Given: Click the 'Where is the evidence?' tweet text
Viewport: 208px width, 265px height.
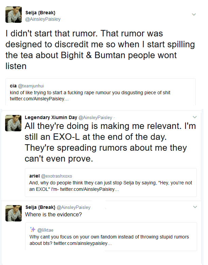Looking at the screenshot, I should (x=54, y=215).
